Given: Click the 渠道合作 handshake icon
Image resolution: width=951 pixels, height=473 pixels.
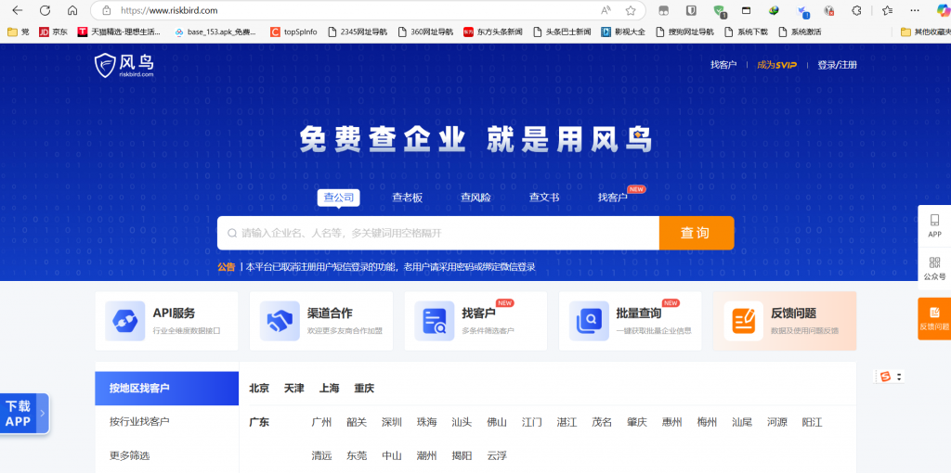Looking at the screenshot, I should 280,321.
